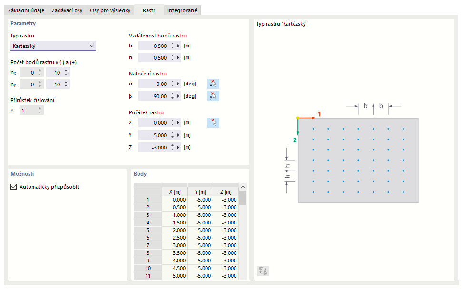Open arrow menu for origin Z

[x=178, y=147]
